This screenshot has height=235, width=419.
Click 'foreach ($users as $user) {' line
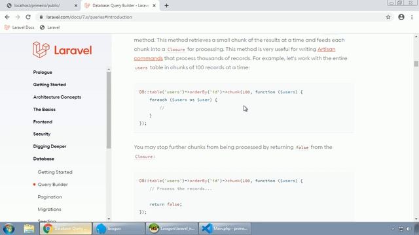(x=183, y=100)
